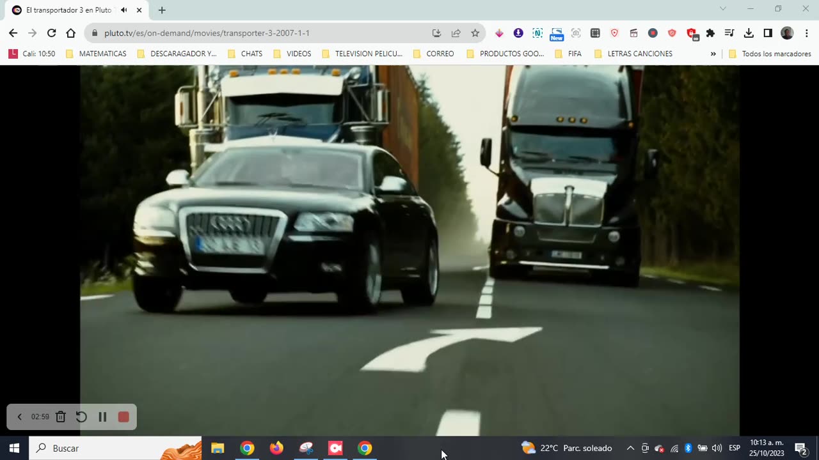This screenshot has width=819, height=460.
Task: Open the Meet Now tray icon
Action: pos(645,448)
